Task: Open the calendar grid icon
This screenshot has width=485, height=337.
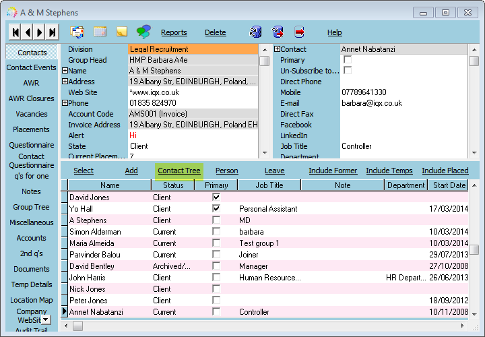Action: pyautogui.click(x=100, y=32)
